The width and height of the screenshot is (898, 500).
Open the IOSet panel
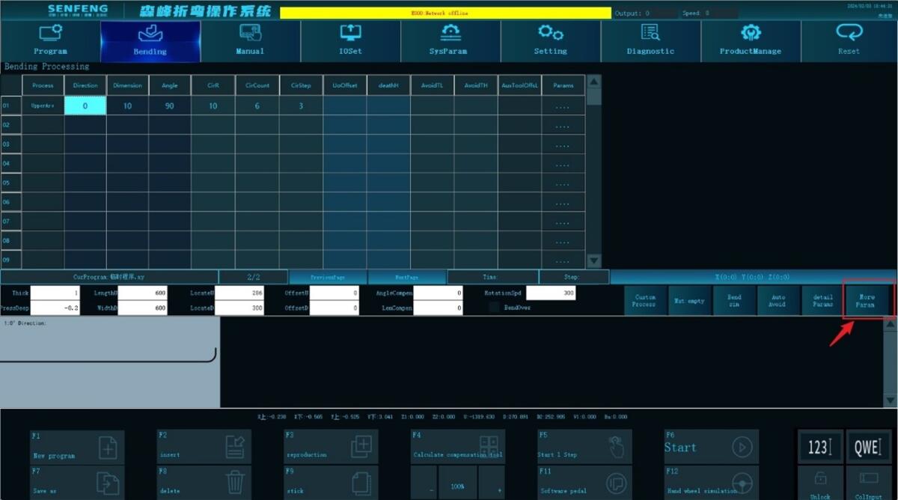point(350,40)
